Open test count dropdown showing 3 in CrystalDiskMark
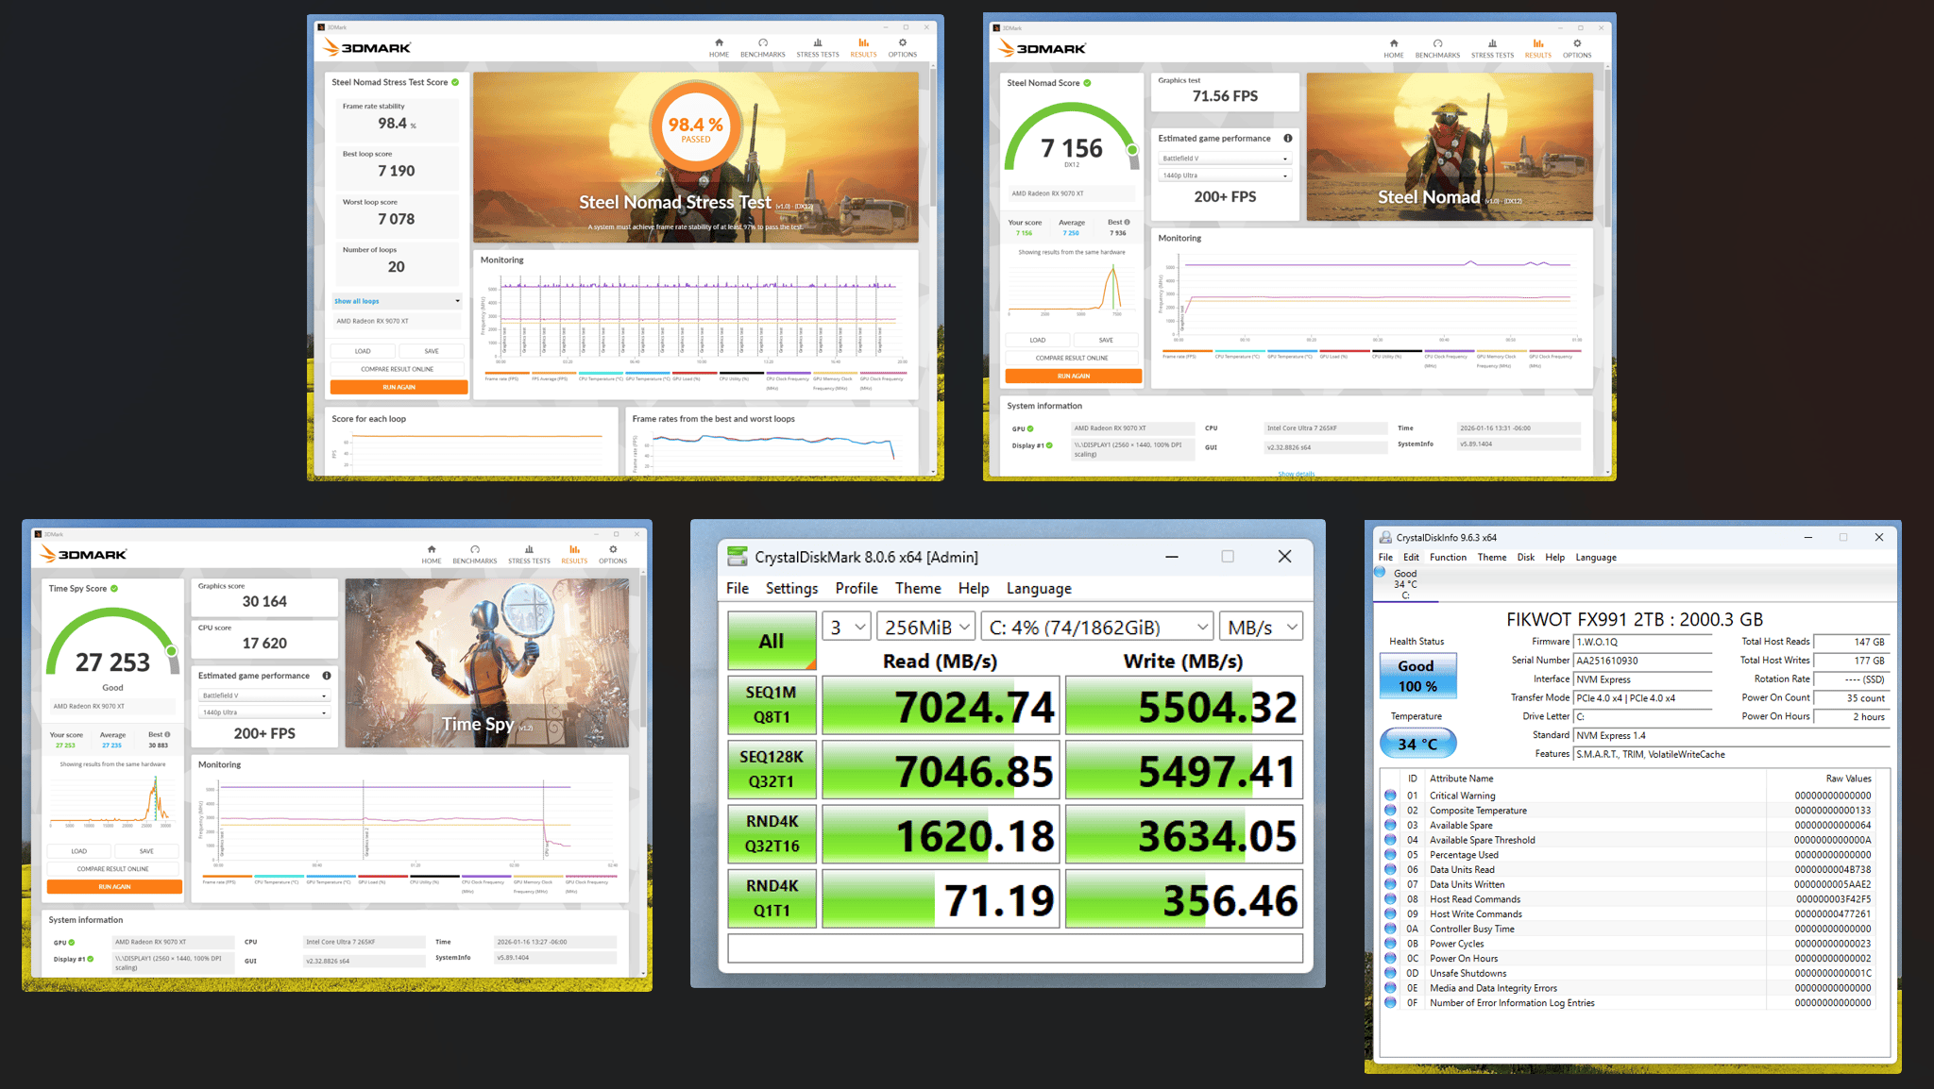1934x1089 pixels. 846,627
